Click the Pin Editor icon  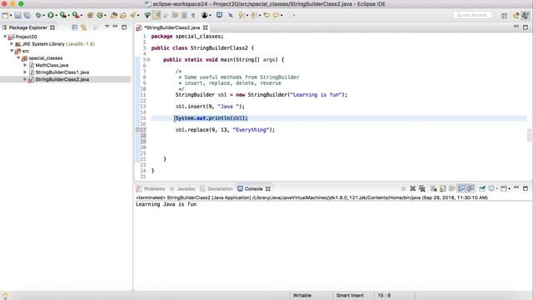tap(231, 15)
